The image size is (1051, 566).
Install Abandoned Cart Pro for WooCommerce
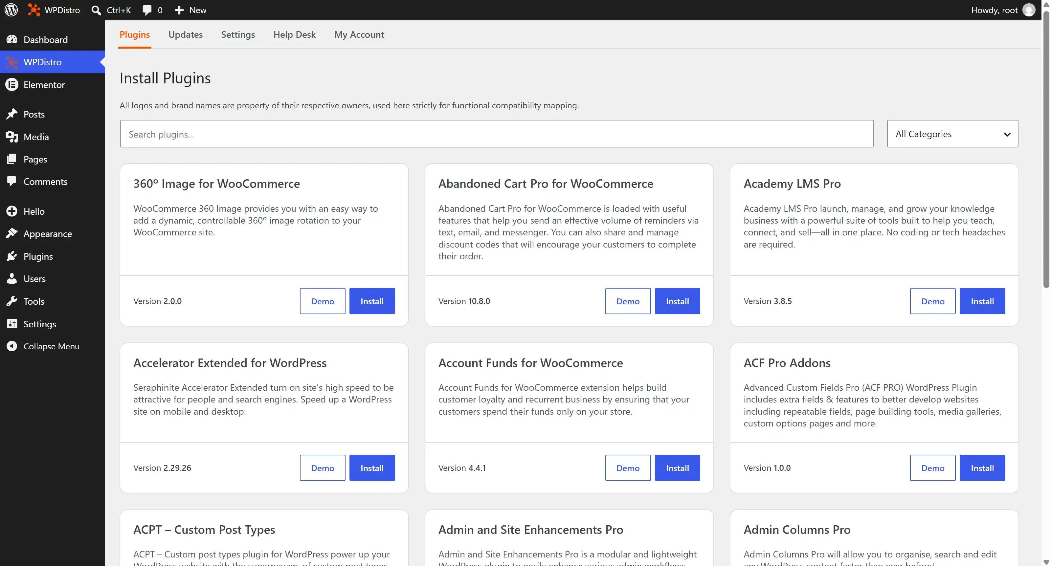click(677, 301)
